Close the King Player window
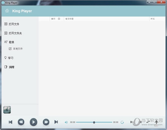Image resolution: width=167 pixels, height=130 pixels. (x=161, y=2)
